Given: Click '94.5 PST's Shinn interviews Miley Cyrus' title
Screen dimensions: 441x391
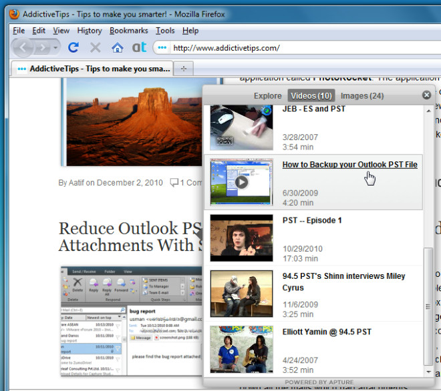Looking at the screenshot, I should [x=343, y=282].
